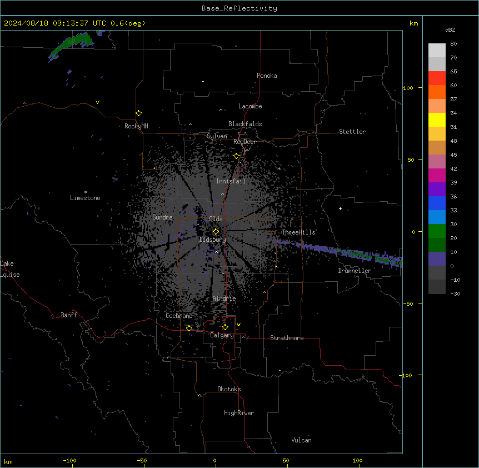This screenshot has height=468, width=479.
Task: Click the Okotoks town label
Action: [x=229, y=389]
